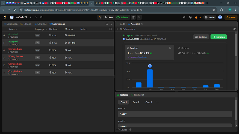Click the debugger icon beside Run
This screenshot has height=134, width=239.
[x=100, y=17]
